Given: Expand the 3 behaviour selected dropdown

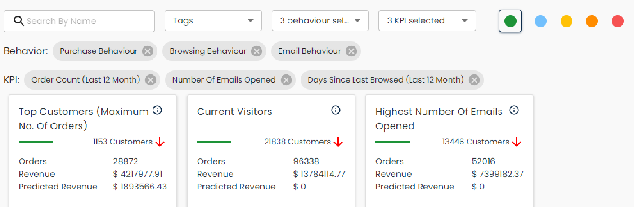Looking at the screenshot, I should (320, 21).
